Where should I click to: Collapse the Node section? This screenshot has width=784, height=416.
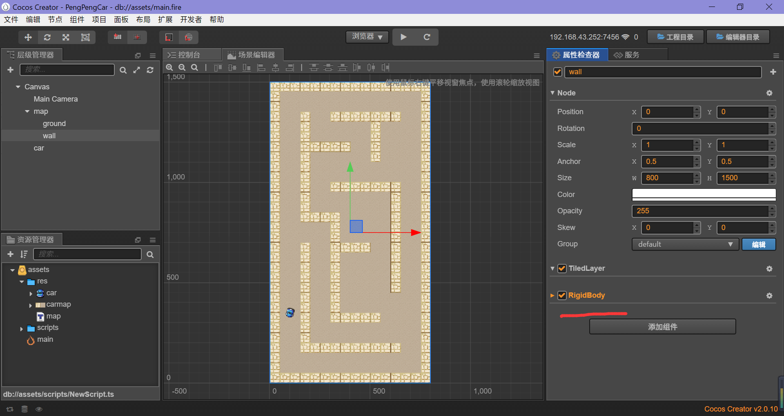pyautogui.click(x=552, y=93)
